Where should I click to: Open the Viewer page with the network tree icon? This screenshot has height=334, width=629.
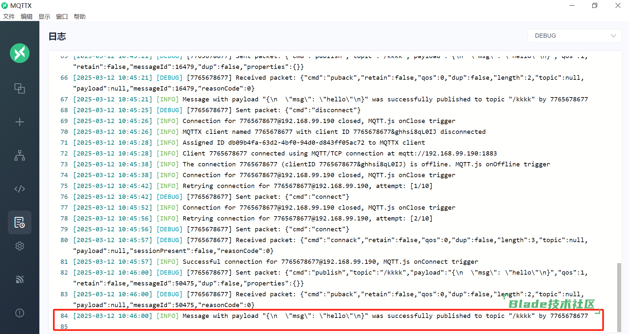20,156
